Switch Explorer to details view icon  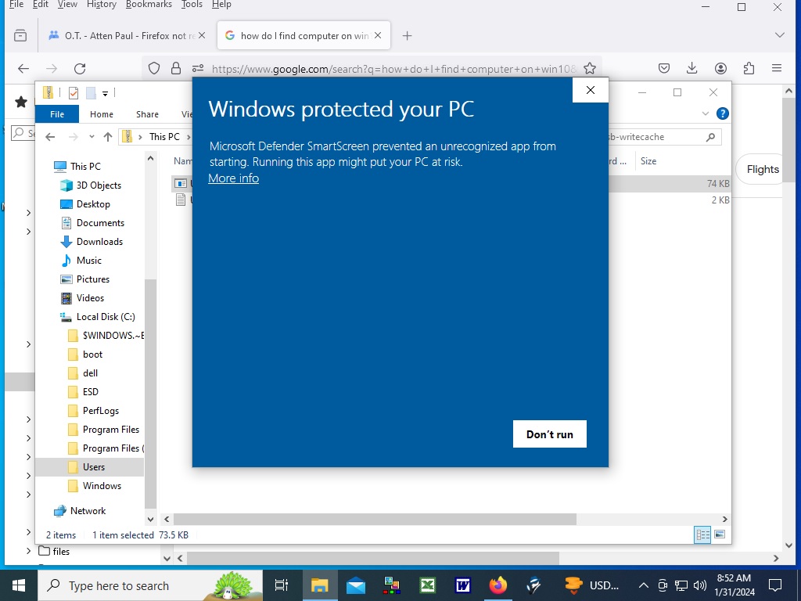tap(702, 534)
